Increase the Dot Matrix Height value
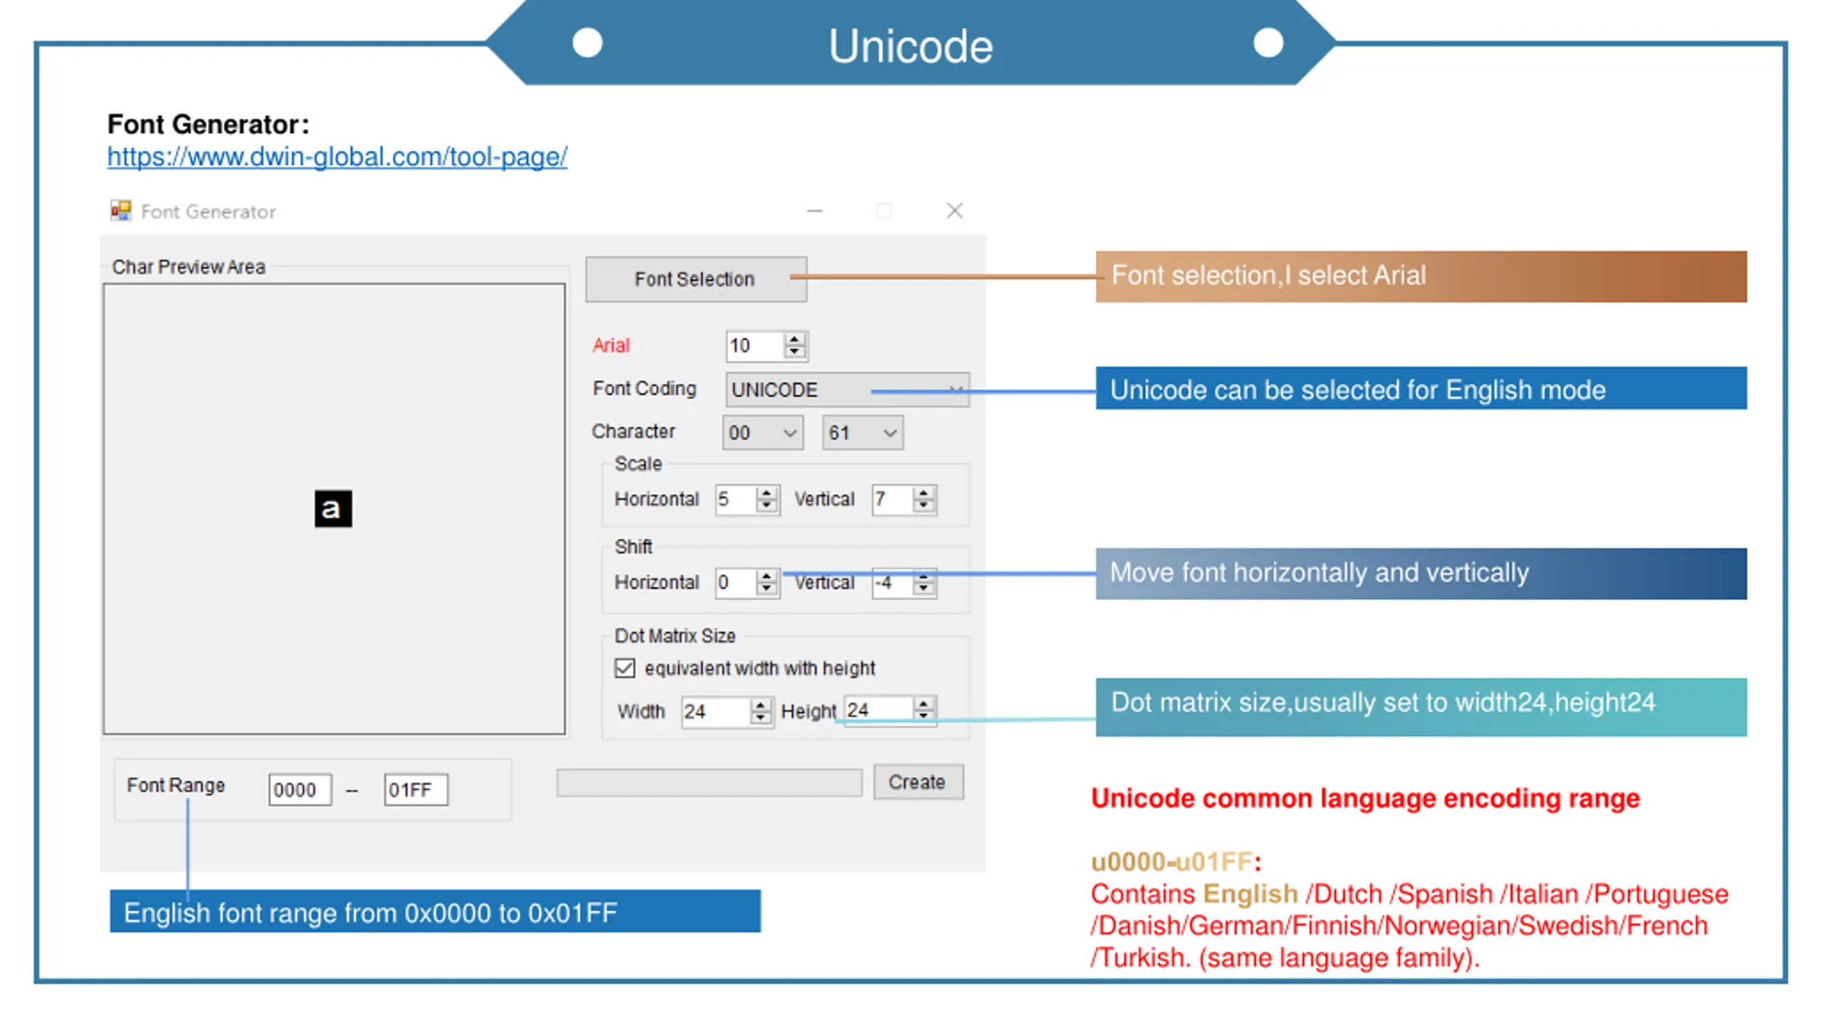The image size is (1822, 1025). 924,703
